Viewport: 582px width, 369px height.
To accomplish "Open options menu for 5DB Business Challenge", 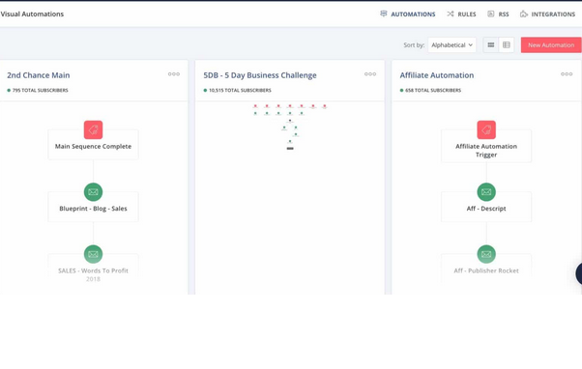I will (370, 74).
